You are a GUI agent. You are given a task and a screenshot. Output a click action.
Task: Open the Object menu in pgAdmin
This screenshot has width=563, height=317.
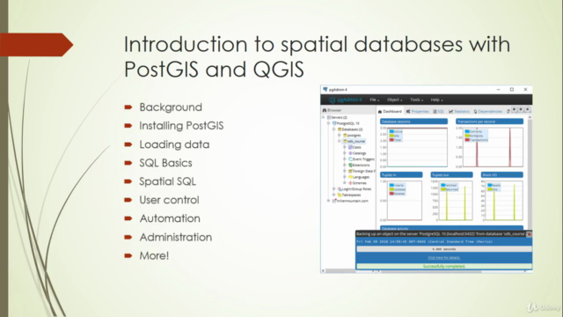click(394, 100)
